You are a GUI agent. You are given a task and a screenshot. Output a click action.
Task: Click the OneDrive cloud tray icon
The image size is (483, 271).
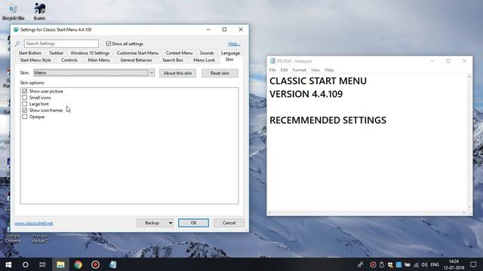click(408, 264)
